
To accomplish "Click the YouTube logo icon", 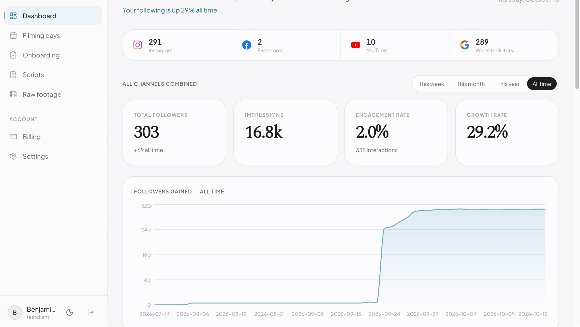I will coord(356,45).
